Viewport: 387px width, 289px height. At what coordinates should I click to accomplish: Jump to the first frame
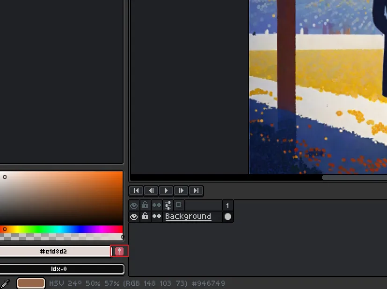click(x=136, y=190)
